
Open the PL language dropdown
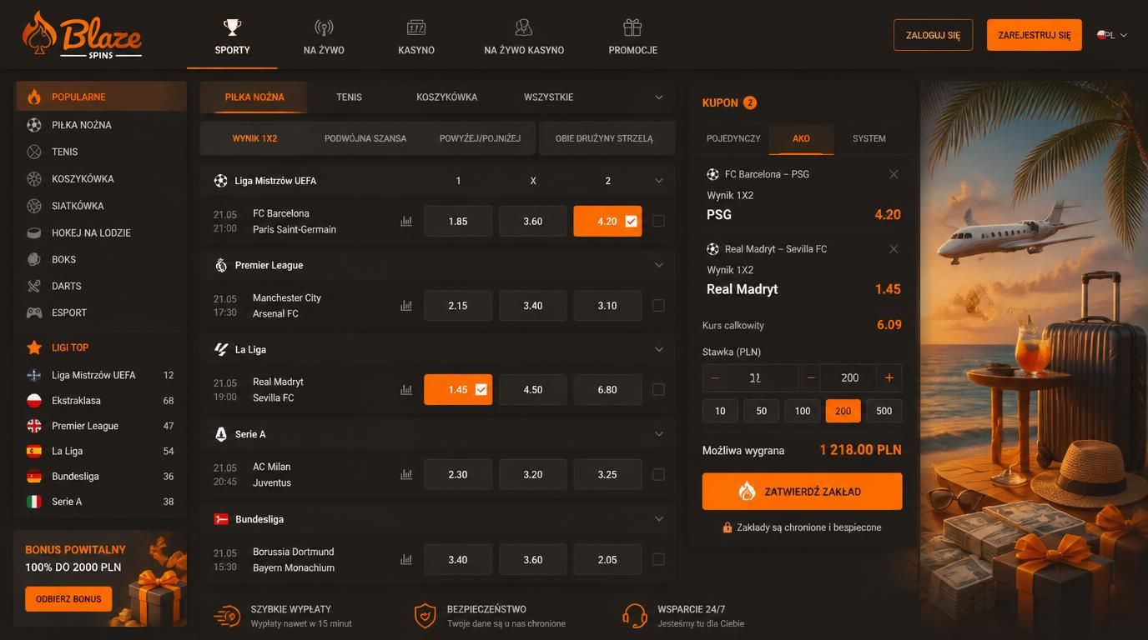(1112, 35)
